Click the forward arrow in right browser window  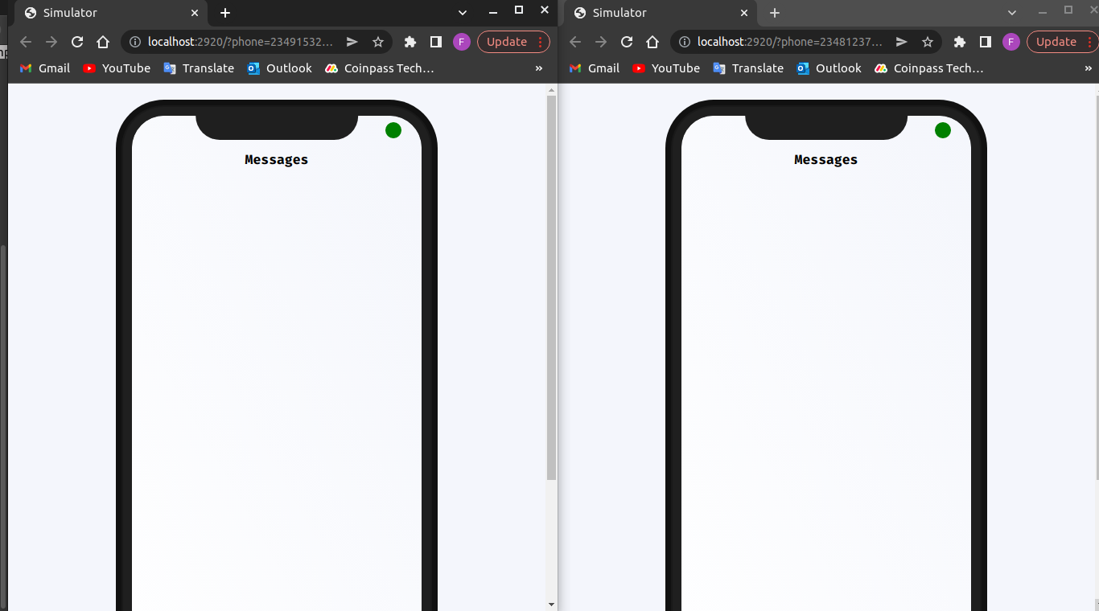tap(601, 42)
